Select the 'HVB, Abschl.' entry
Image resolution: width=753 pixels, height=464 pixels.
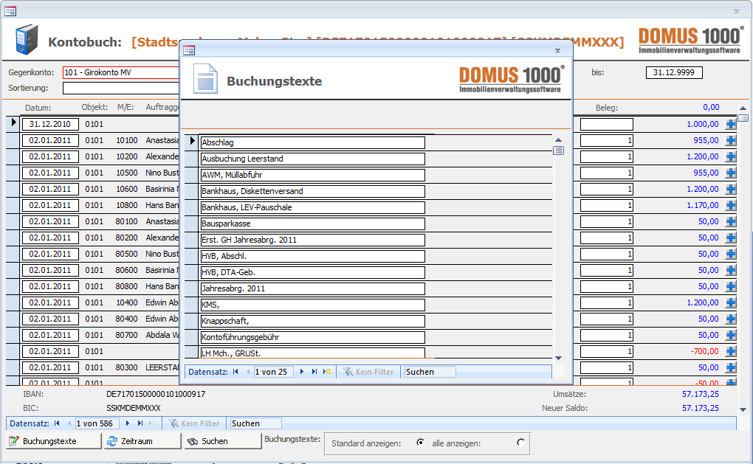[312, 256]
